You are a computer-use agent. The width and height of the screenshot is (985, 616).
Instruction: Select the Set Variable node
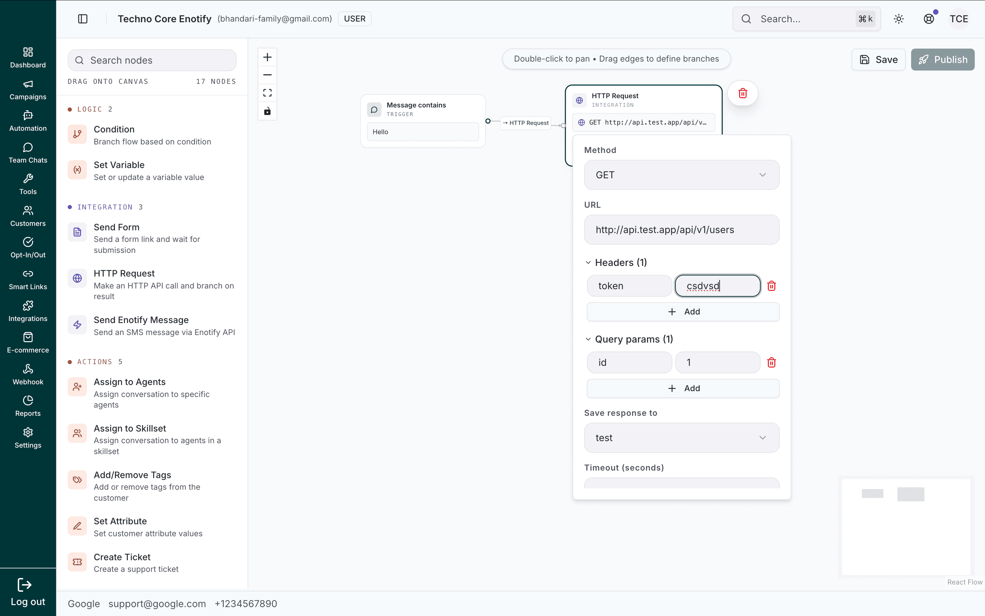pos(152,171)
